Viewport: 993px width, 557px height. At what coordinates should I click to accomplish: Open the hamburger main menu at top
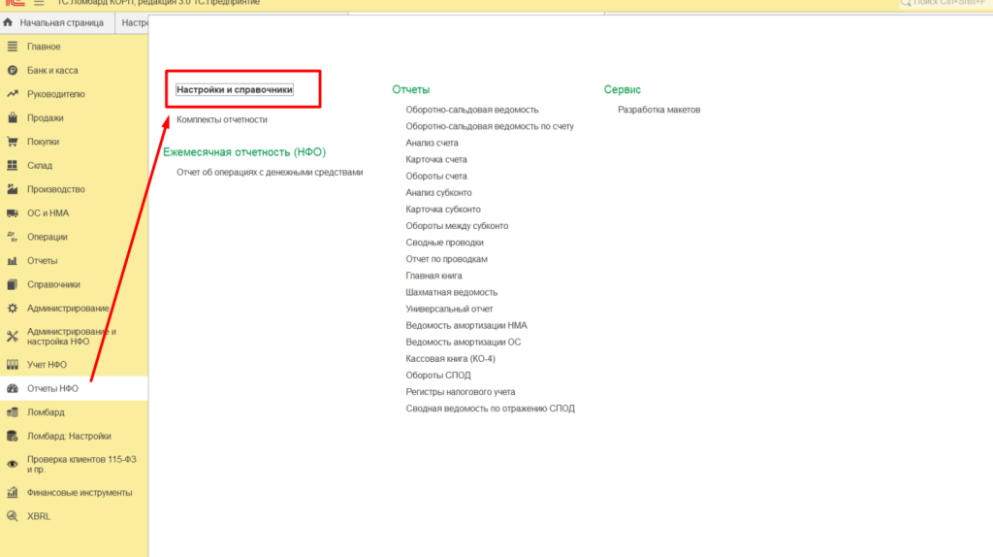tap(39, 3)
